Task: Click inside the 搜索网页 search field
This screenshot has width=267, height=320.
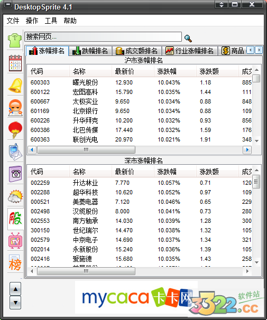Action: (103, 37)
